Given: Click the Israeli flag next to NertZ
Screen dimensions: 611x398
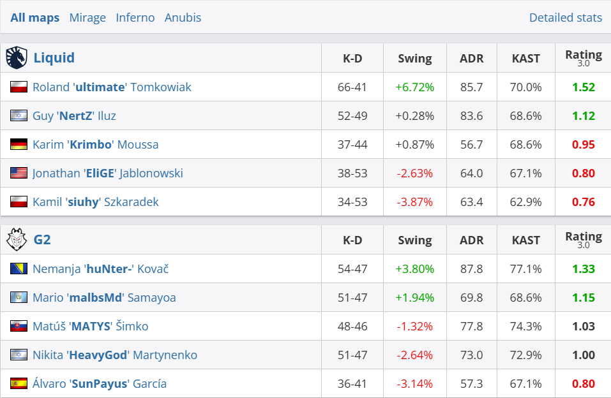Looking at the screenshot, I should click(19, 115).
